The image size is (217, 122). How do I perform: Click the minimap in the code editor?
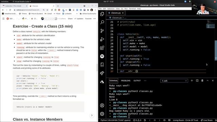(210, 24)
